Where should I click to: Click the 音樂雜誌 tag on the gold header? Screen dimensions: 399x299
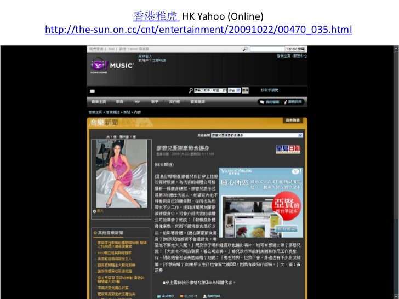pyautogui.click(x=293, y=120)
